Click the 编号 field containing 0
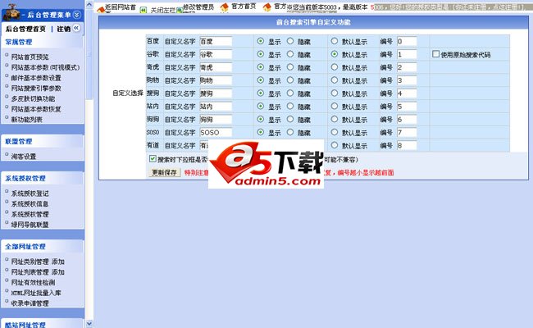 pos(407,41)
